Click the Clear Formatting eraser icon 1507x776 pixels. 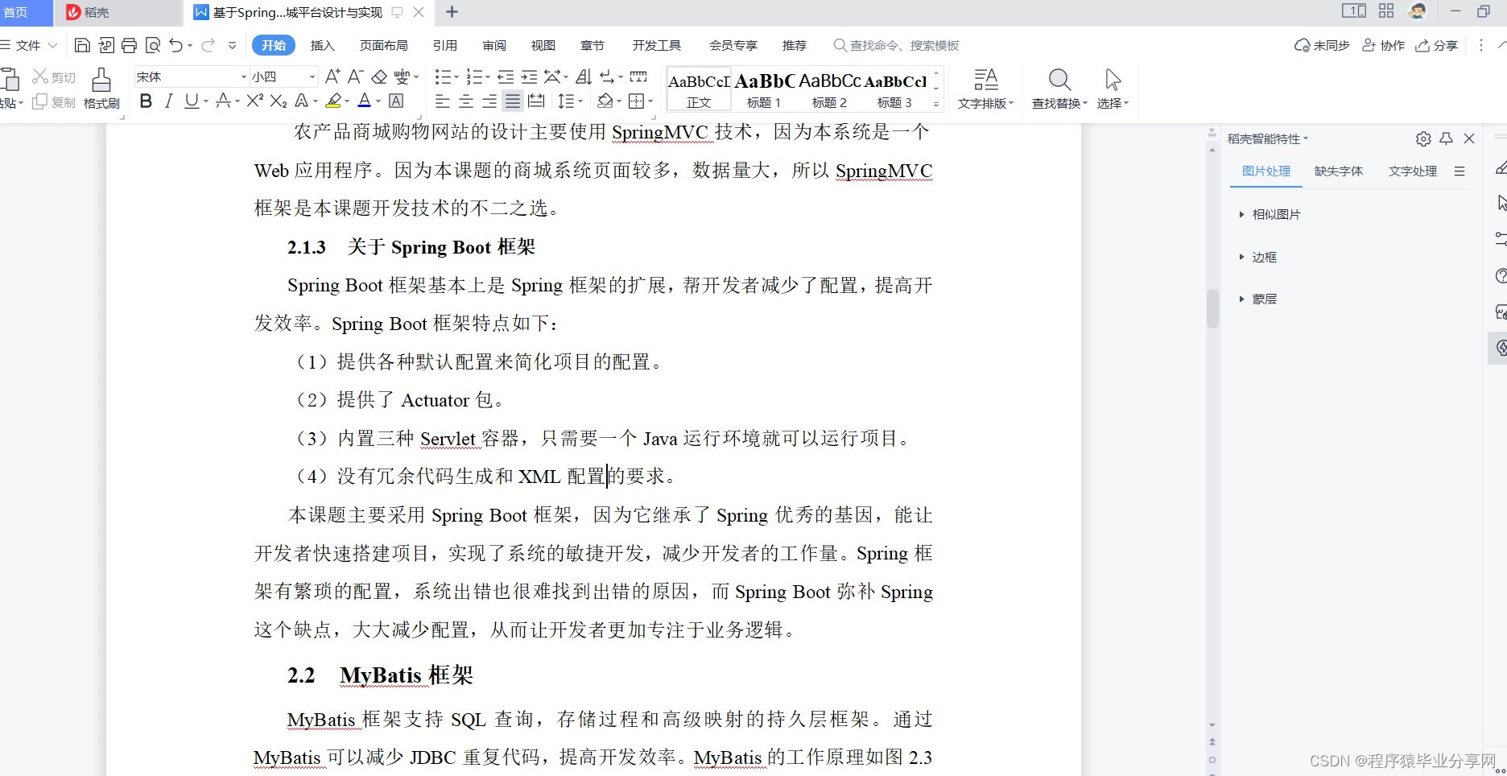[x=379, y=76]
